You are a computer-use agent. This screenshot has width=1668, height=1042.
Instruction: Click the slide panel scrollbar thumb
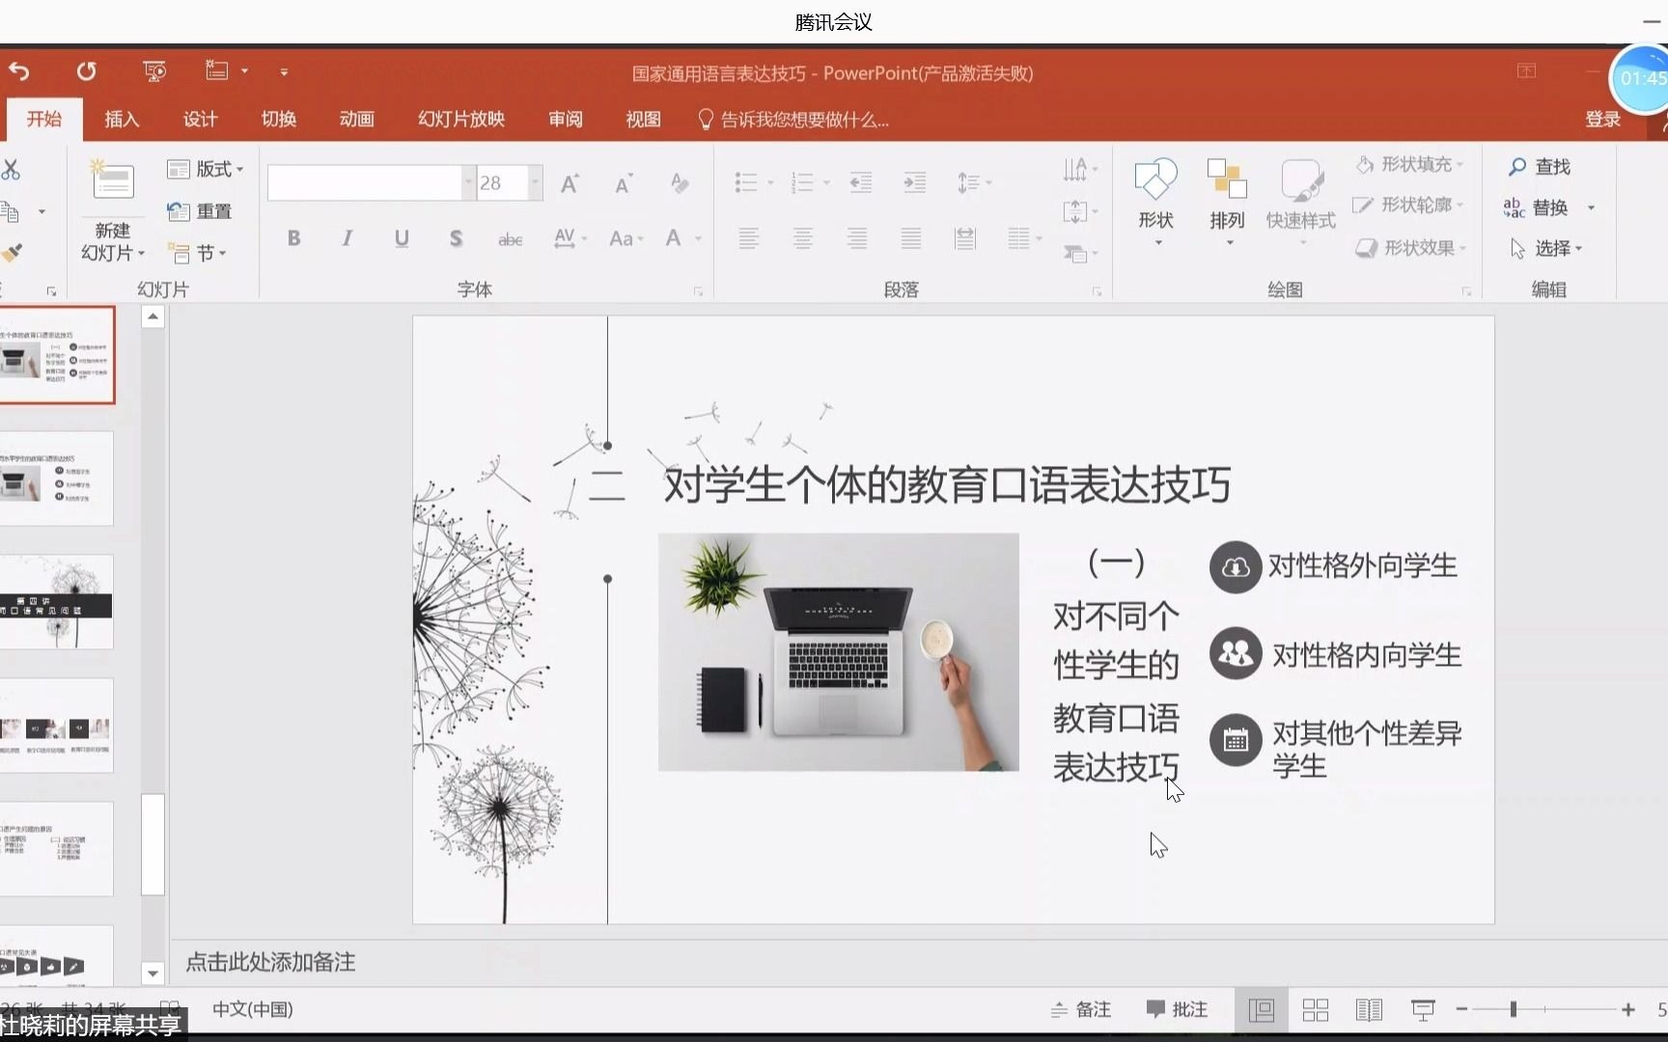click(153, 844)
